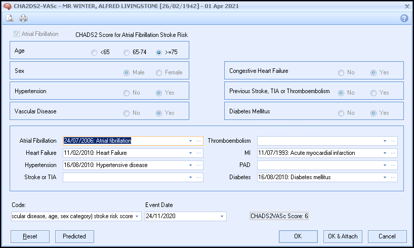Click ellipsis button beside Heart Failure field
The width and height of the screenshot is (414, 248).
point(199,153)
